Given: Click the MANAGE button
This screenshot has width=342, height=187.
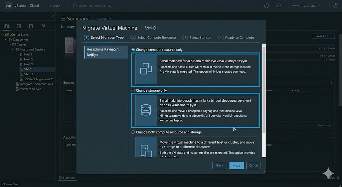Looking at the screenshot, I should [323, 36].
